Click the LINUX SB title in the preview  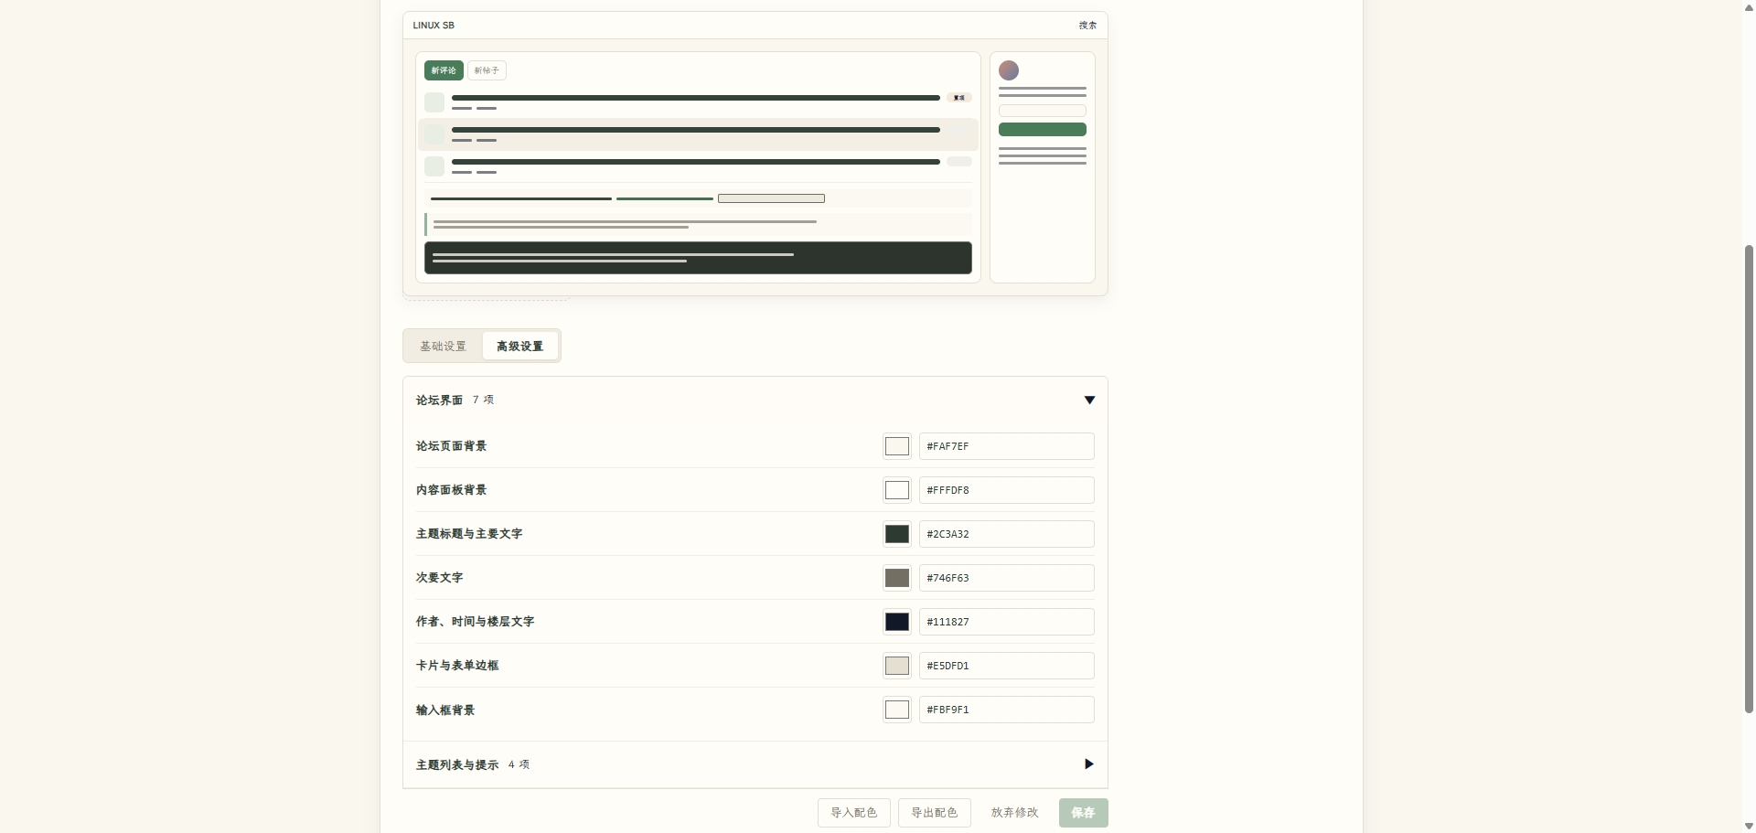(x=434, y=26)
